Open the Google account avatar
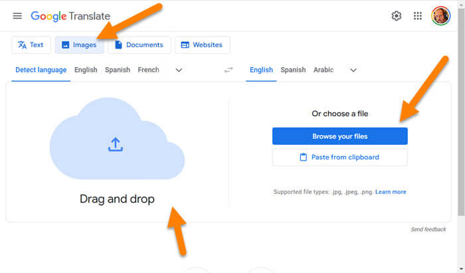Viewport: 465px width, 273px height. coord(440,16)
